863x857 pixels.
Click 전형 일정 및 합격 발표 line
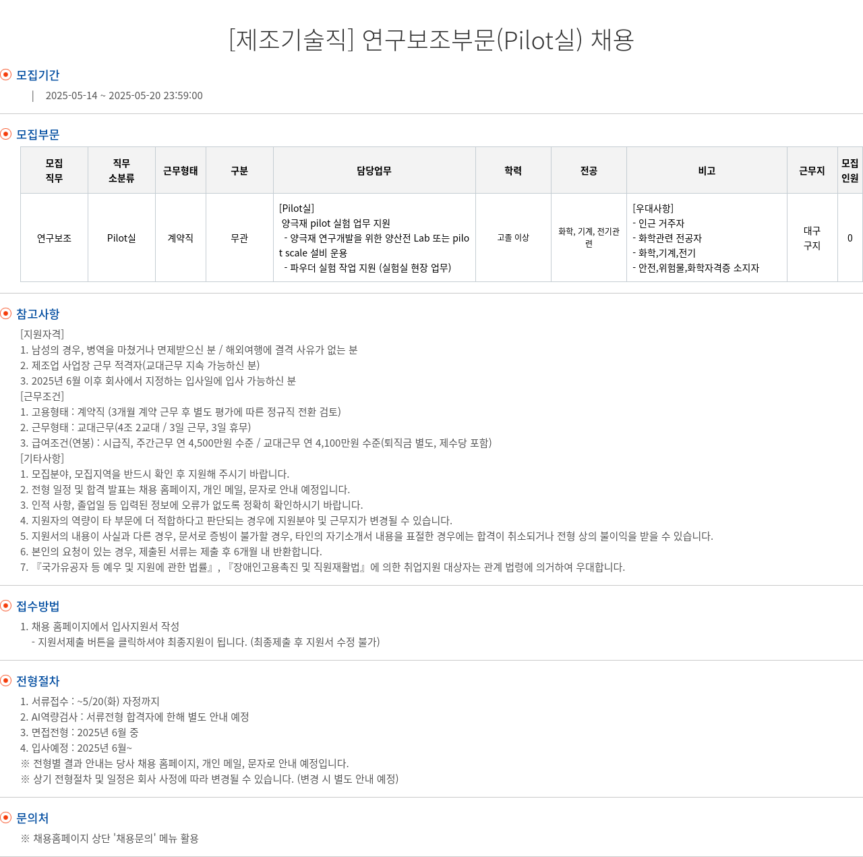pyautogui.click(x=185, y=489)
